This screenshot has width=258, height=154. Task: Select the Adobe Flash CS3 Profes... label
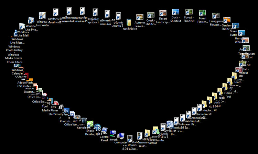coord(25,85)
